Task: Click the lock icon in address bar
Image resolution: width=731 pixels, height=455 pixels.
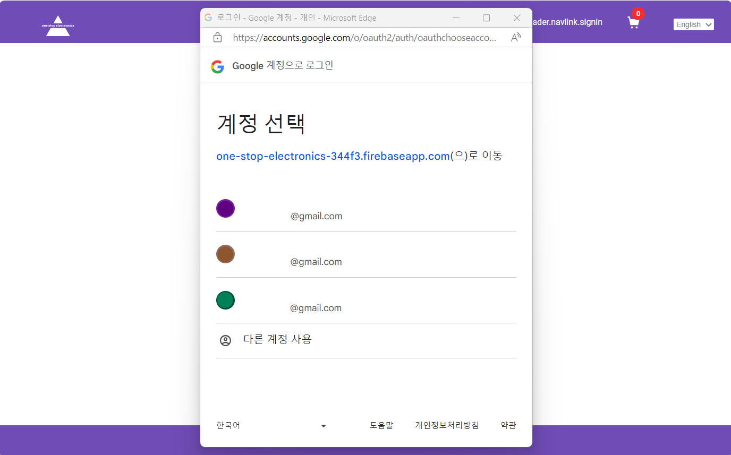Action: click(x=217, y=38)
